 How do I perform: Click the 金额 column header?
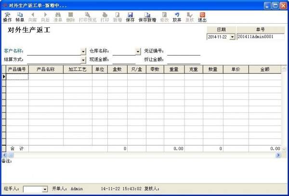[x=264, y=70]
